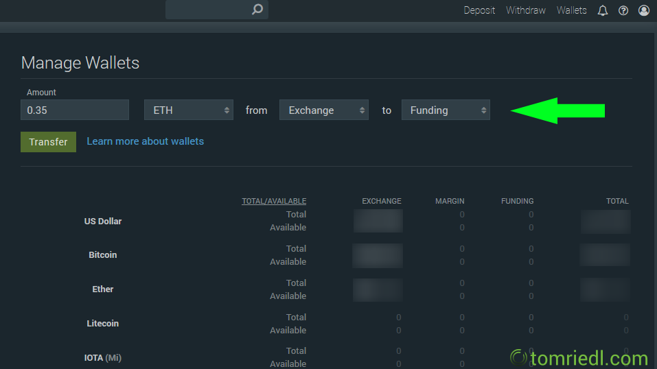Click the TOTAL/AVAILABLE column header link
Screen dimensions: 657x369
[x=274, y=201]
